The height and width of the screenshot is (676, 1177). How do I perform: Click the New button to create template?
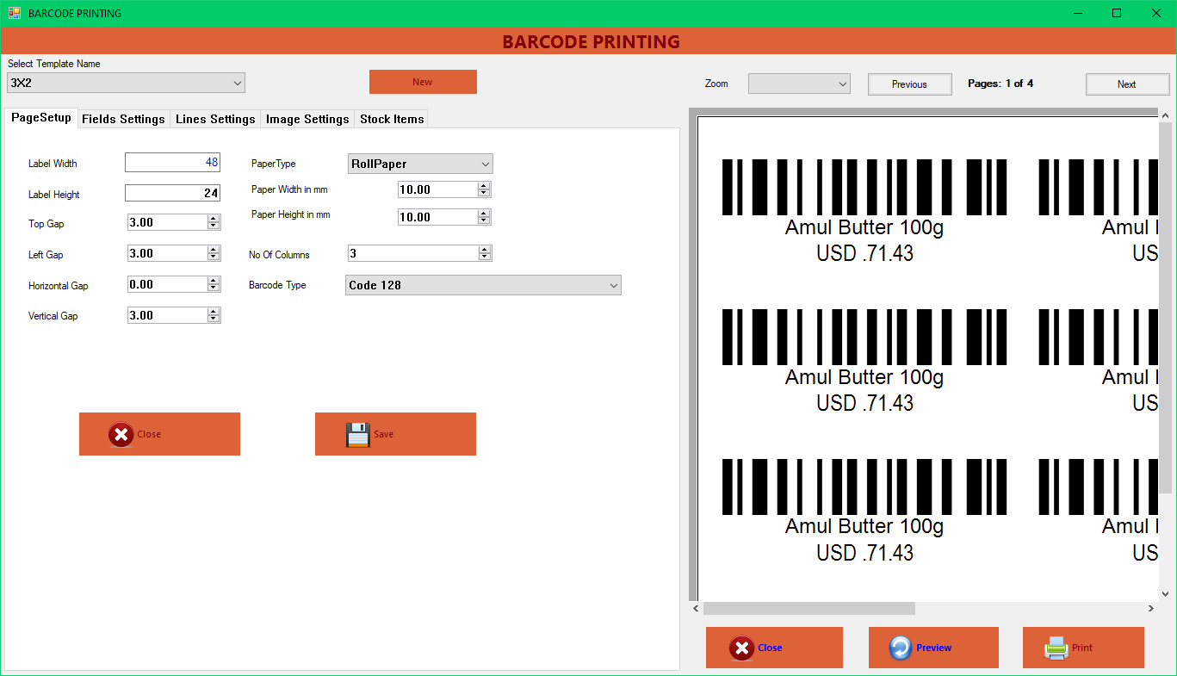423,81
